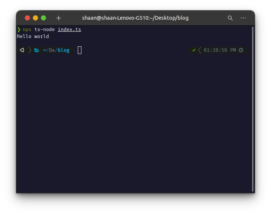This screenshot has width=271, height=215.
Task: Click the underlined index.ts filename
Action: 69,30
